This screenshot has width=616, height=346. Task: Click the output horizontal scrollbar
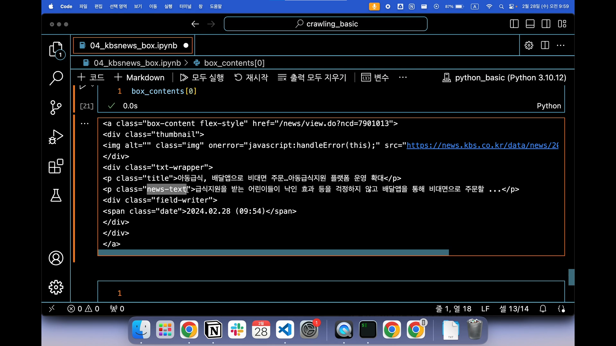pyautogui.click(x=273, y=253)
